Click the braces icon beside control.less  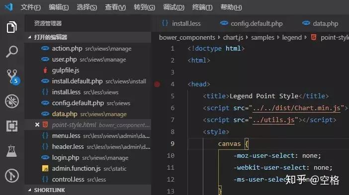tap(45, 179)
